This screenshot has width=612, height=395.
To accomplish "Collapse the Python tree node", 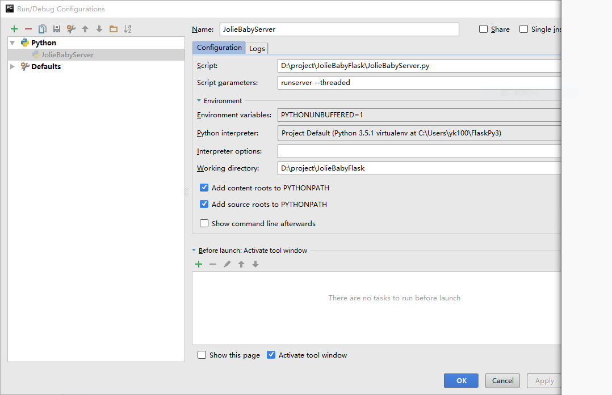I will pyautogui.click(x=12, y=43).
